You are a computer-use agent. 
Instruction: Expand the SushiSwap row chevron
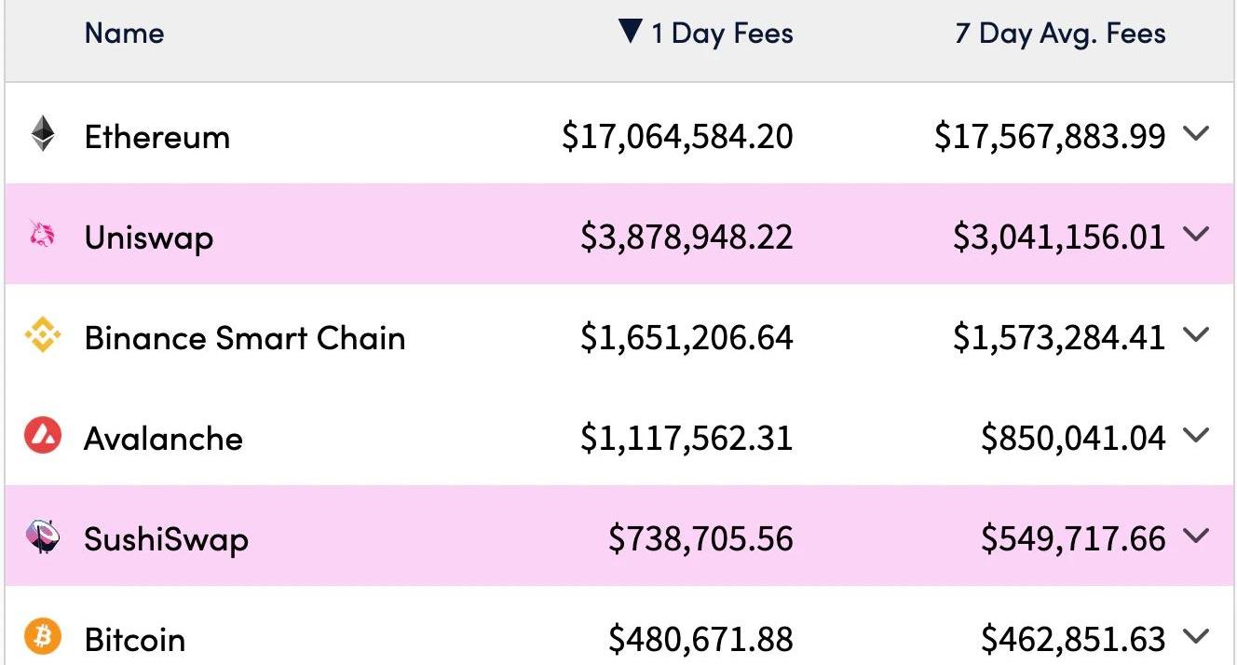[x=1195, y=536]
